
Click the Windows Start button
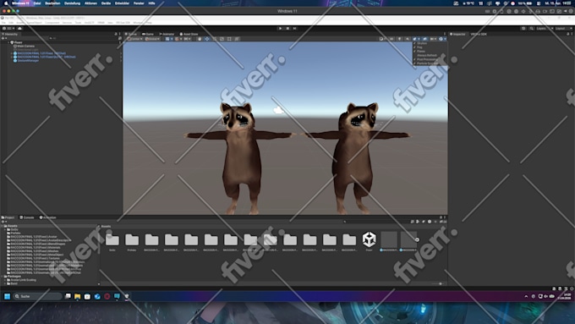tap(7, 296)
